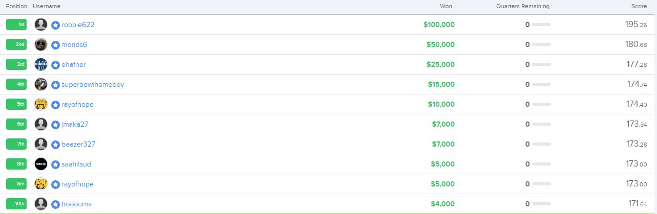The width and height of the screenshot is (657, 214).
Task: Click the 195.26 score in first row
Action: point(636,24)
